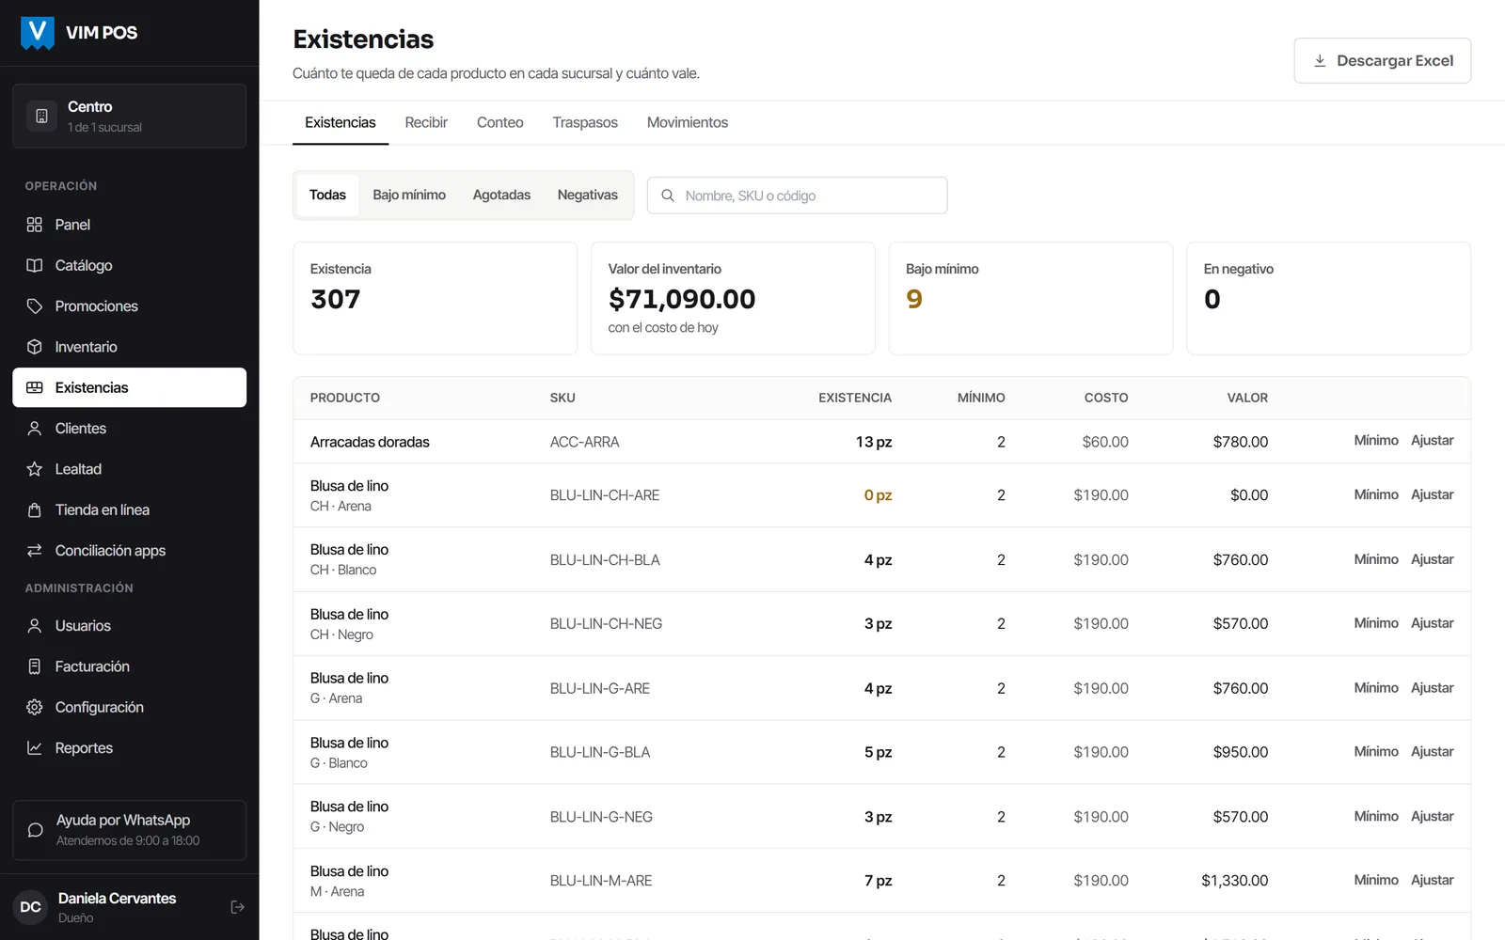This screenshot has width=1505, height=940.
Task: Click the Facturación receipt icon
Action: tap(35, 666)
